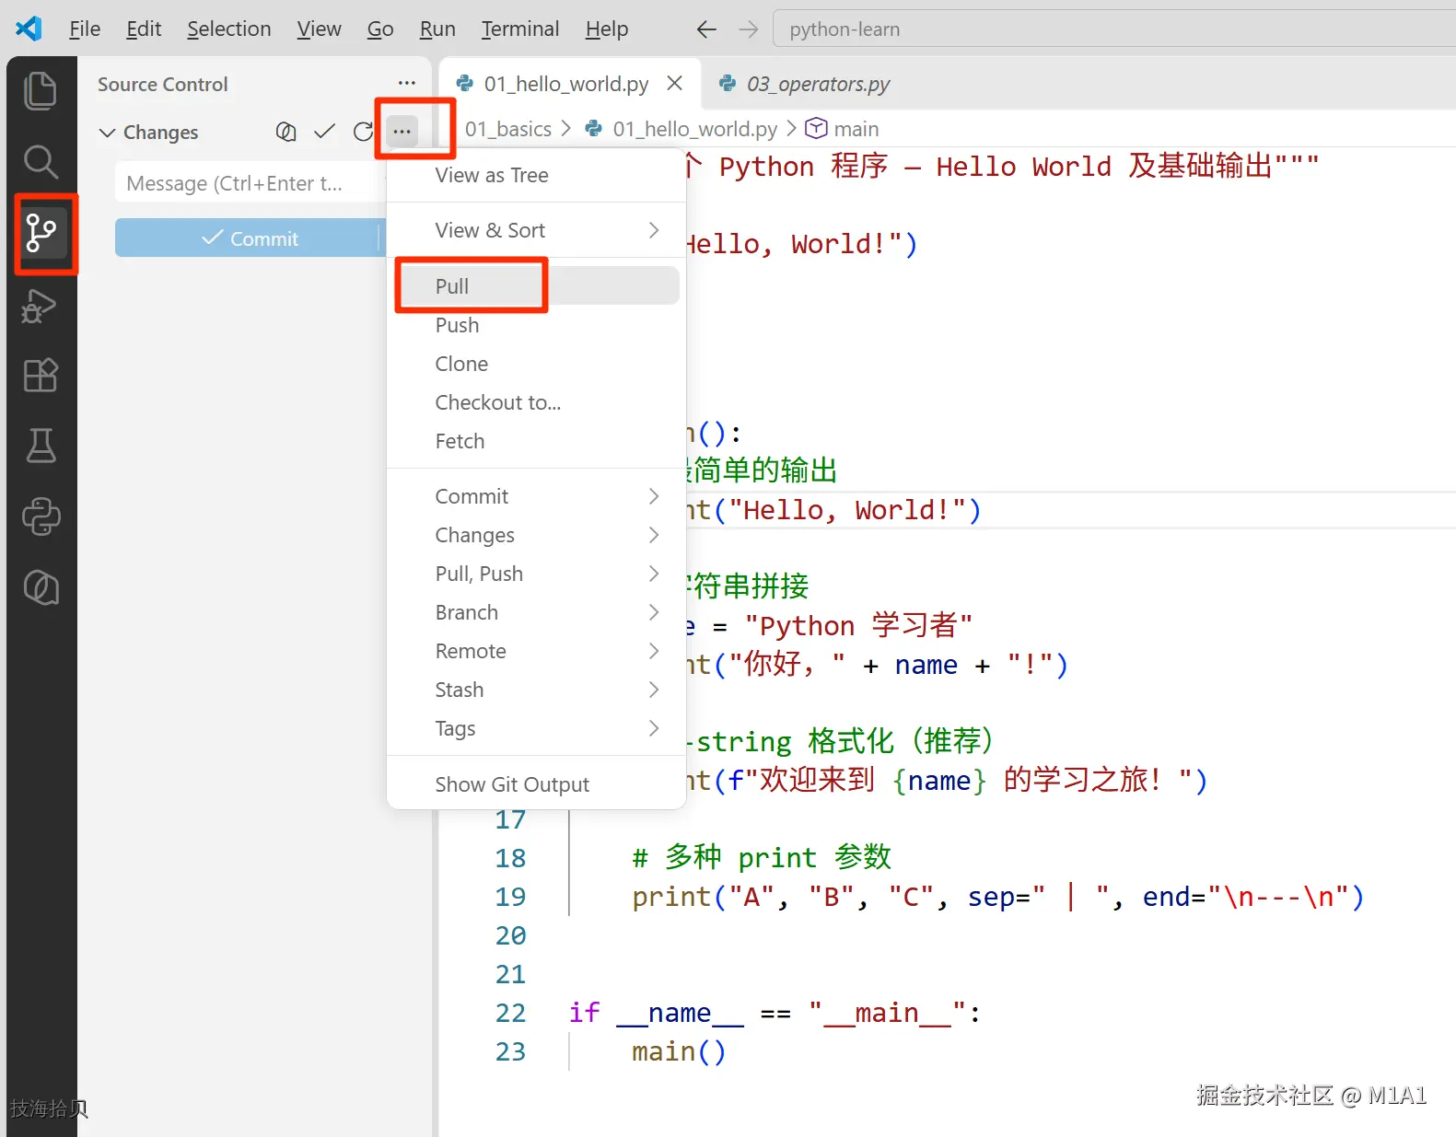Click the commit message input field

(x=249, y=183)
